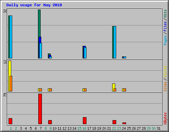Image resolution: width=169 pixels, height=132 pixels.
Task: Select the red KBytes bar for day 16
Action: (84, 120)
